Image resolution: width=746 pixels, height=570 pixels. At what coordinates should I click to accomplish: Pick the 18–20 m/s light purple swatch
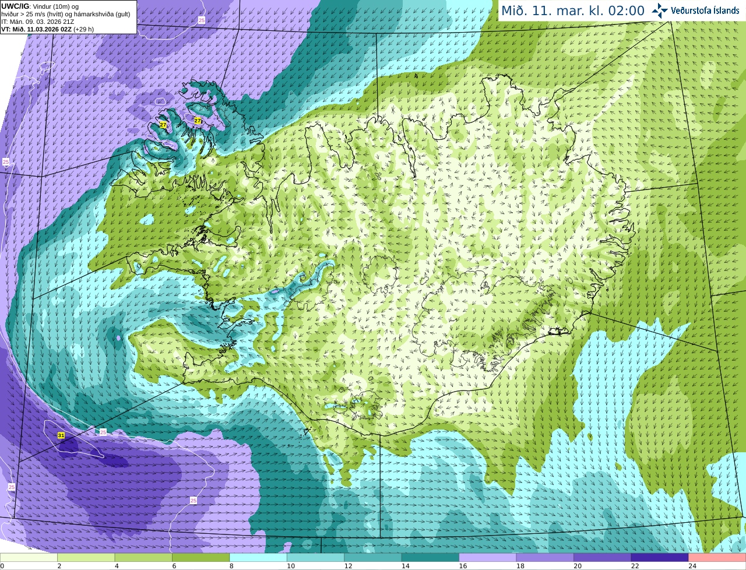pos(546,557)
